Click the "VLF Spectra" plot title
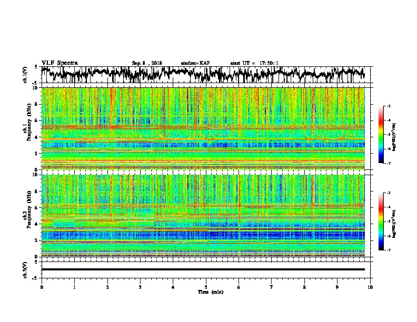The width and height of the screenshot is (417, 322). [x=59, y=63]
